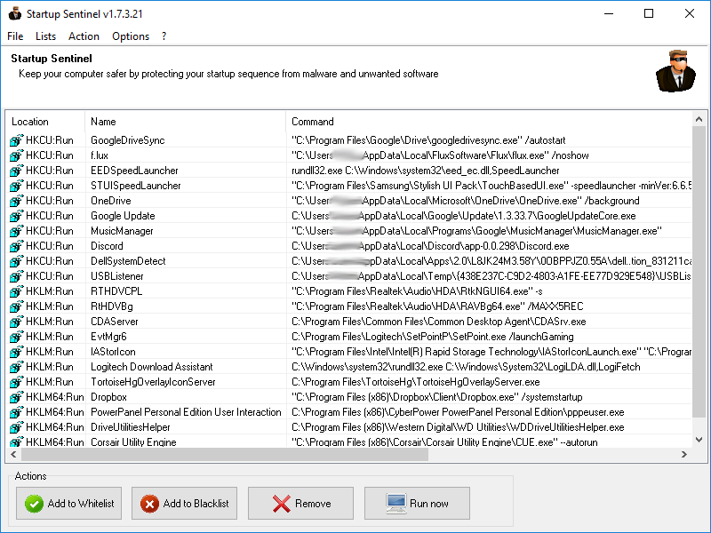Open the Action menu
This screenshot has height=533, width=711.
tap(84, 36)
